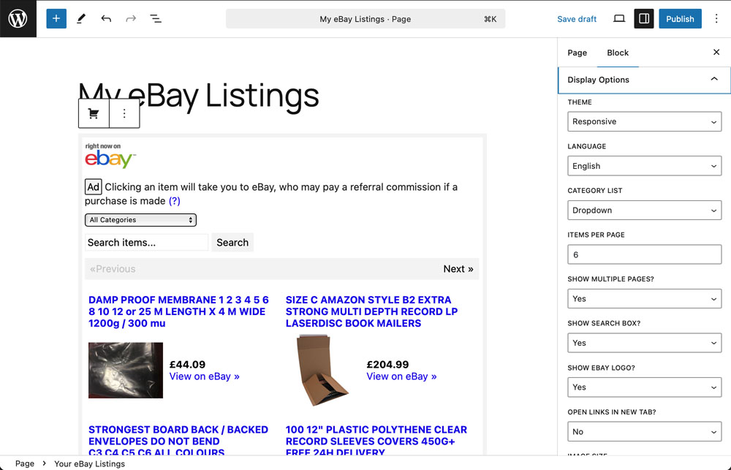The width and height of the screenshot is (731, 470).
Task: Open the command palette title bar
Action: tap(365, 19)
